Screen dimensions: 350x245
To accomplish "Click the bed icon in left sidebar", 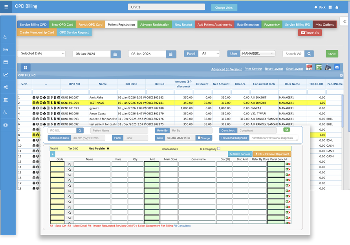I will point(5,50).
